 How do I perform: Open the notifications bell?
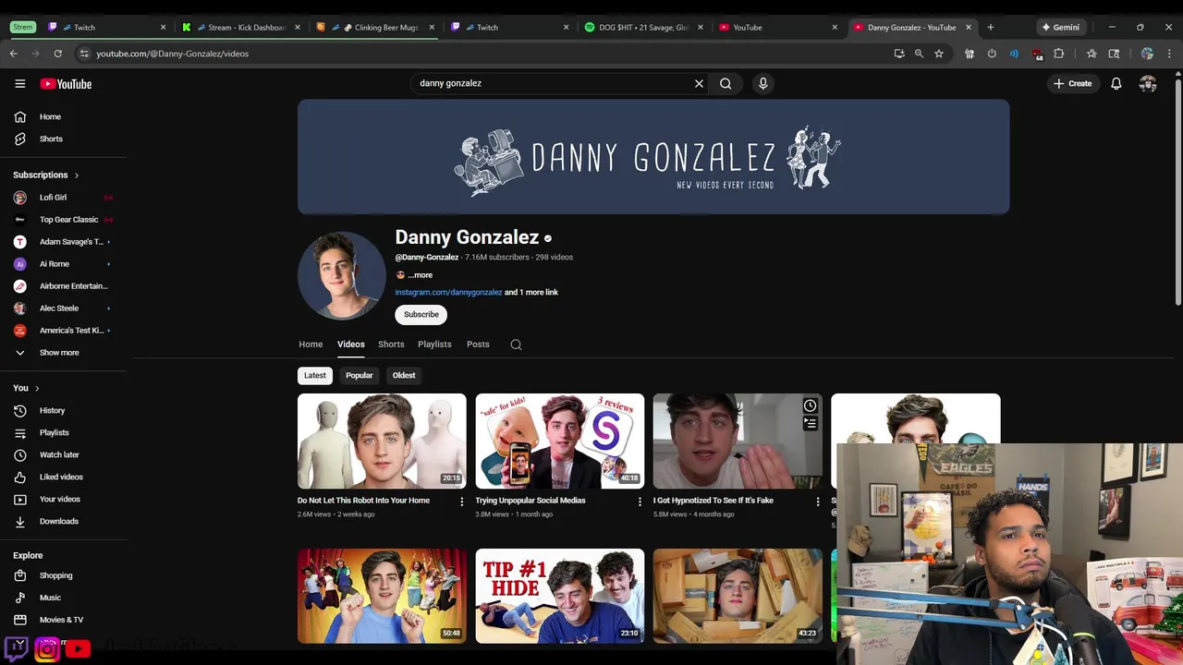point(1116,83)
